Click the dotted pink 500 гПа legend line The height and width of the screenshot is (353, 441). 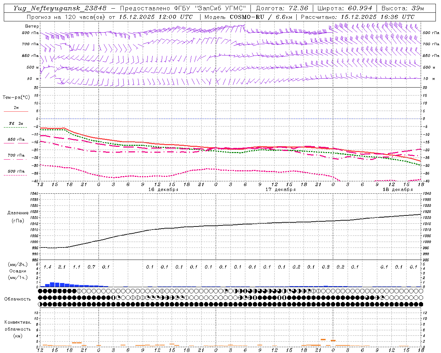(16, 175)
